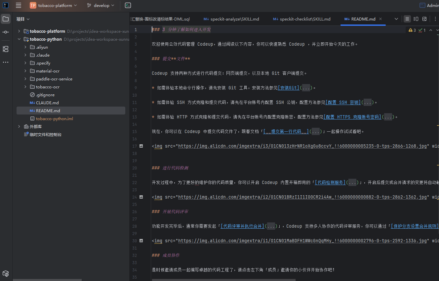
Task: Show more tool windows (three dots)
Action: tap(6, 62)
